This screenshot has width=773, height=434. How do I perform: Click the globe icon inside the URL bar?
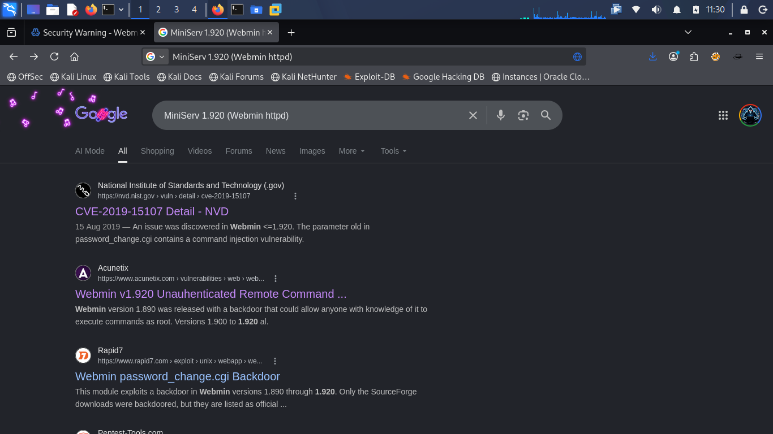pos(577,57)
